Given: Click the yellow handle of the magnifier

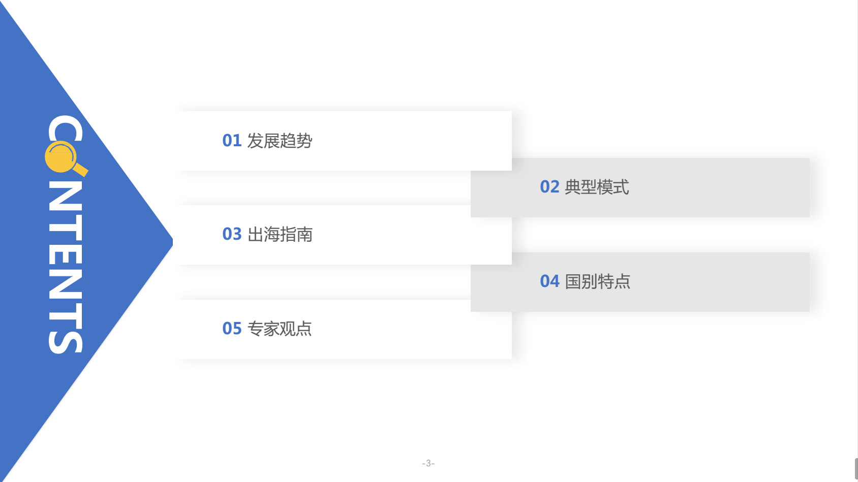Looking at the screenshot, I should pyautogui.click(x=80, y=169).
